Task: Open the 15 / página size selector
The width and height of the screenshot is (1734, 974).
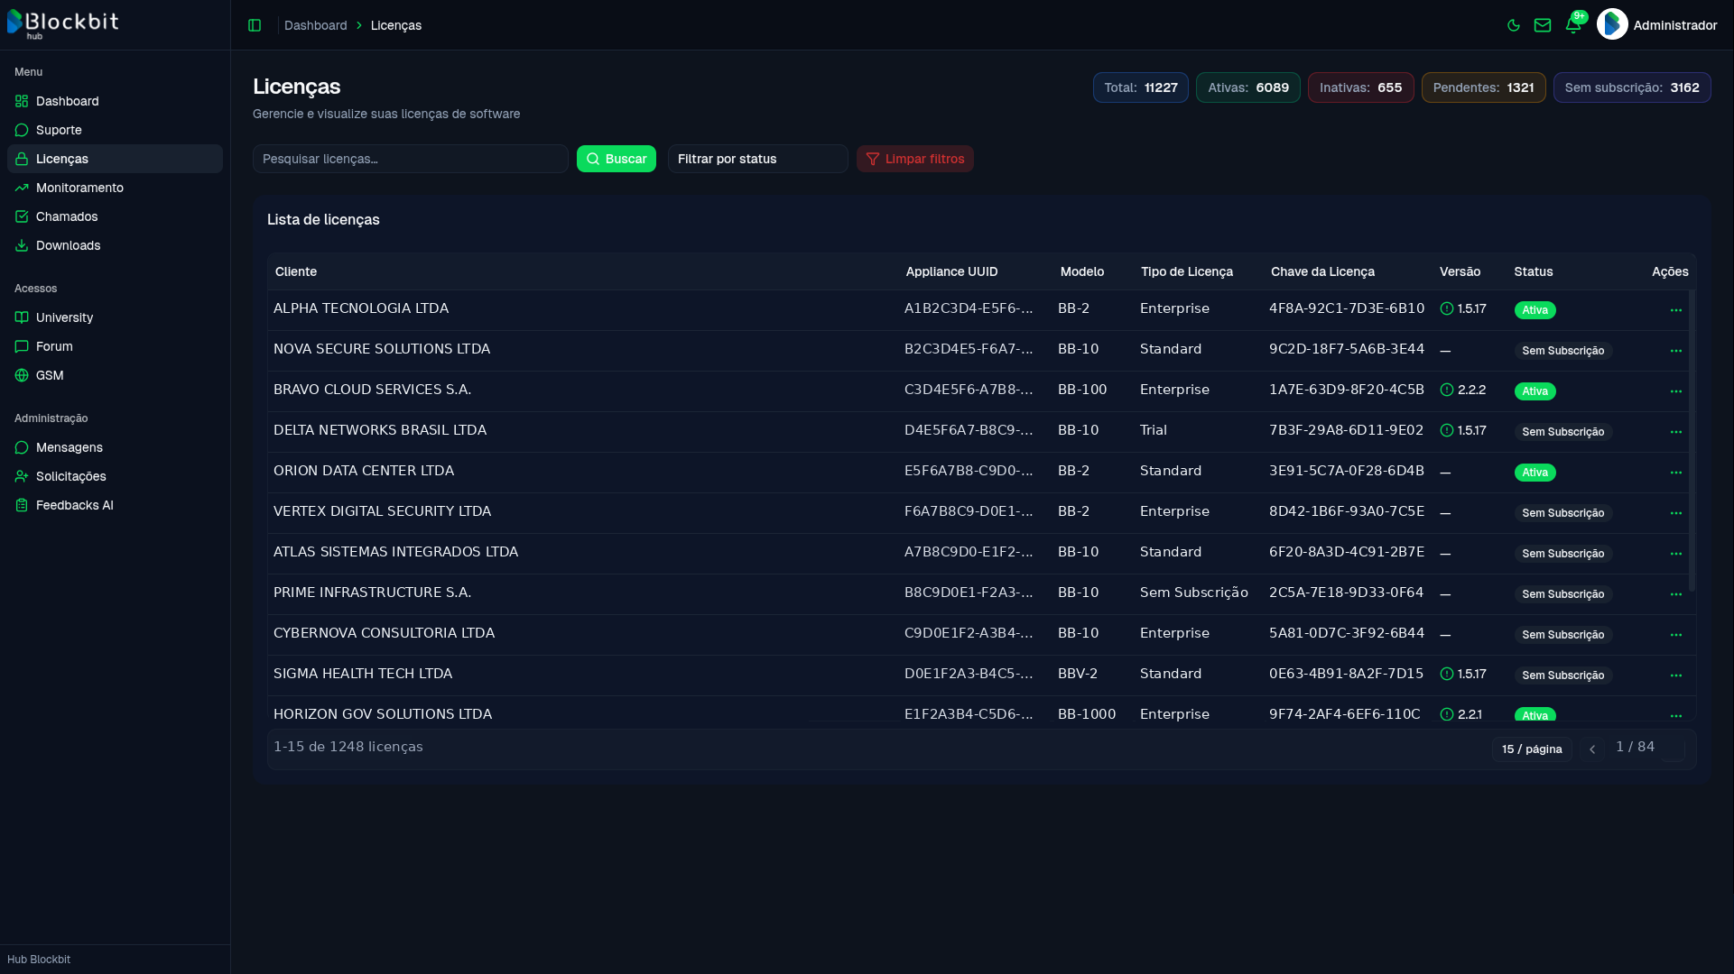Action: tap(1532, 749)
